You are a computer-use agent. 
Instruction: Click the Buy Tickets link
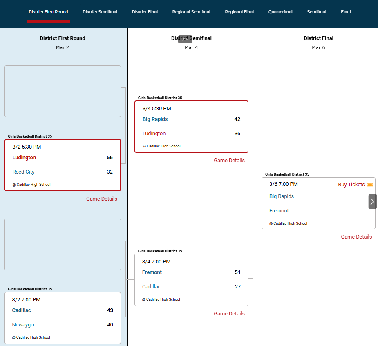click(351, 185)
